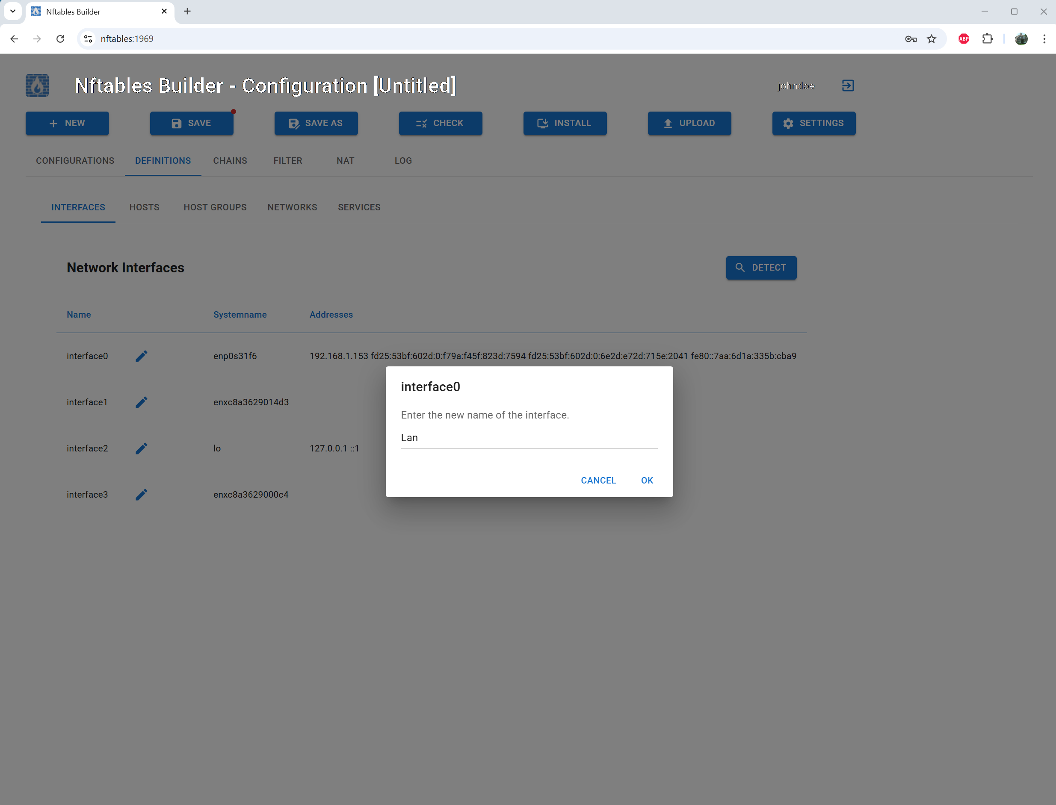
Task: Sort interfaces by the Name column header
Action: [79, 314]
